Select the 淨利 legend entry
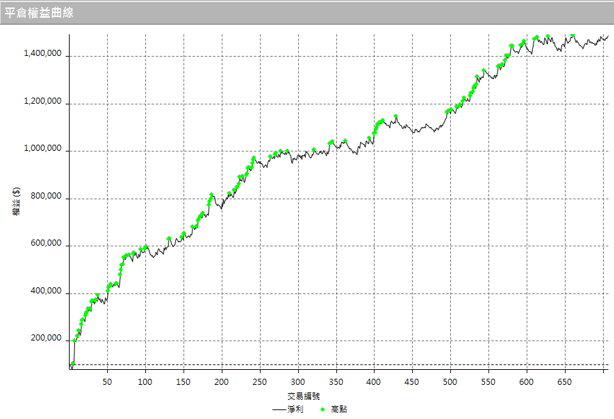 (x=288, y=409)
